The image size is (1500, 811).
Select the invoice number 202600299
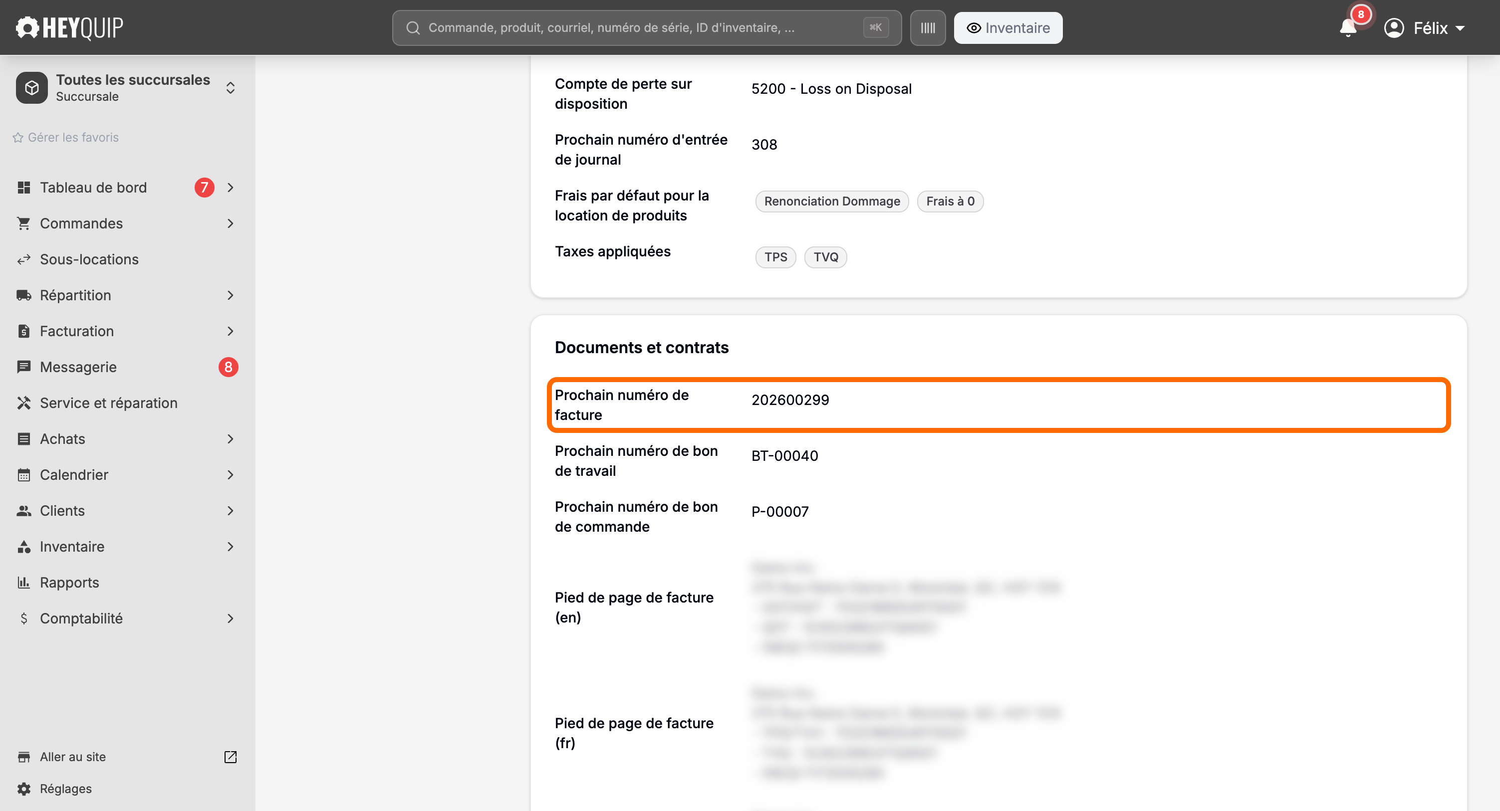point(790,400)
